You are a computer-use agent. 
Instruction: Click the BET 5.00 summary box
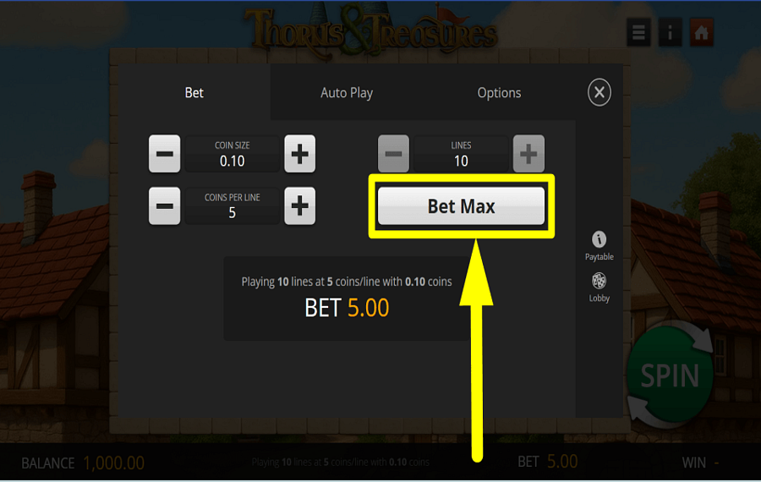(347, 299)
